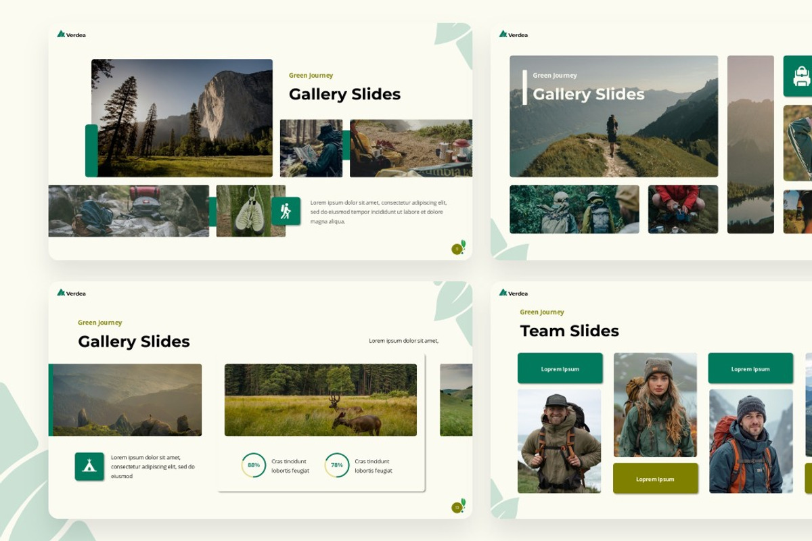Select the 78% circular progress indicator
Image resolution: width=812 pixels, height=541 pixels.
click(x=337, y=465)
